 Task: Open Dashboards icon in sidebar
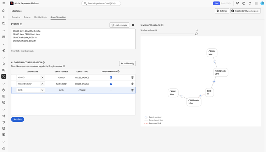click(4, 23)
